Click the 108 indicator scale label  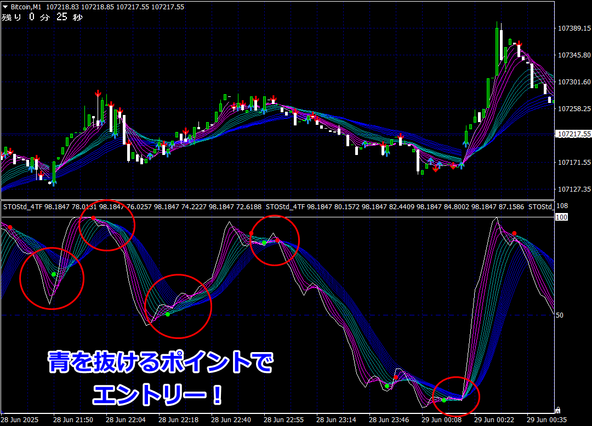pos(562,206)
